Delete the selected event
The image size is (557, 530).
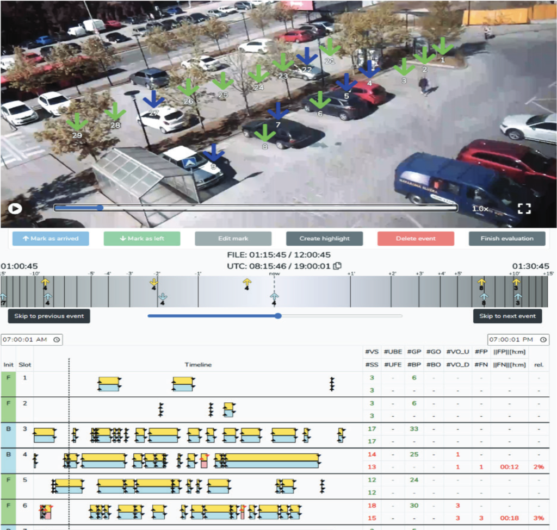416,239
